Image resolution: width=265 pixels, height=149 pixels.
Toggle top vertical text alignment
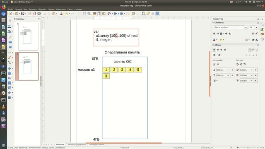click(250, 50)
